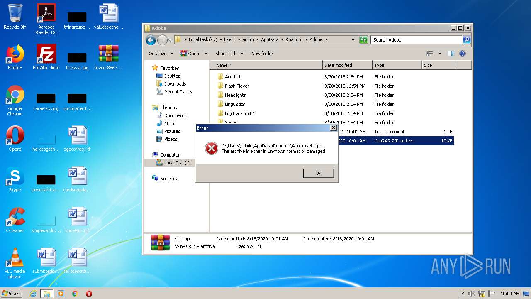Image resolution: width=531 pixels, height=299 pixels.
Task: Toggle the preview pane icon
Action: pos(451,54)
